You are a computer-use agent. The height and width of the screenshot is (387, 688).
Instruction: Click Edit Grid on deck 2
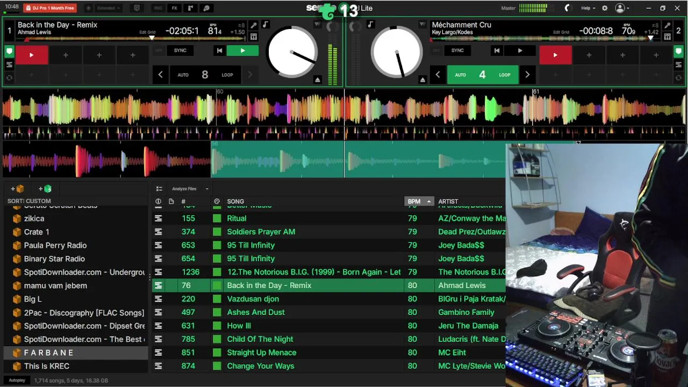coord(561,32)
